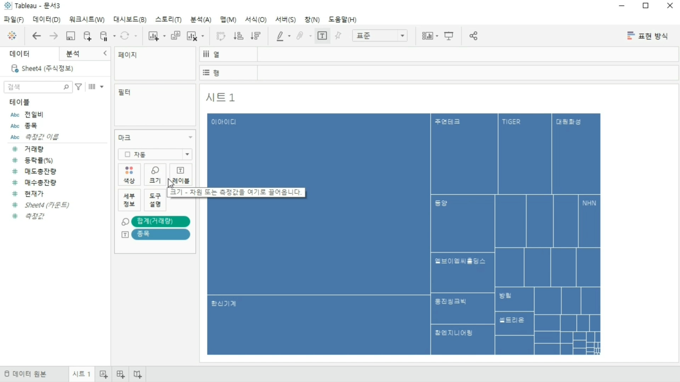
Task: Click the 색상 (Color) marks button
Action: click(129, 175)
